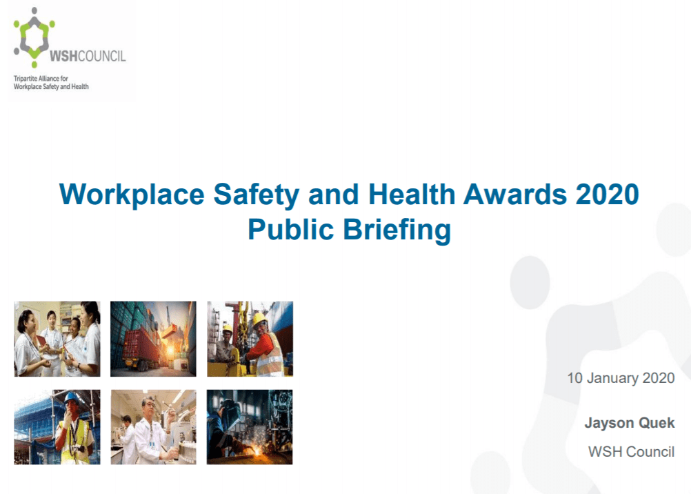
Task: Select the laboratory scientist in white coat photo
Action: [x=153, y=426]
